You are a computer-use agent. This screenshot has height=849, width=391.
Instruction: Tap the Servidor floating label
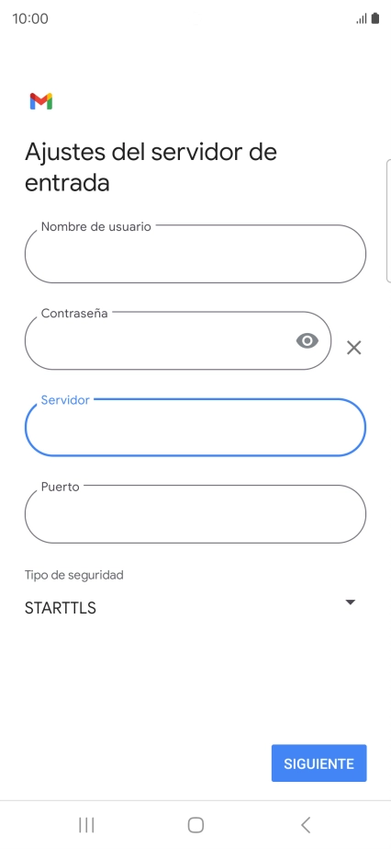tap(65, 400)
